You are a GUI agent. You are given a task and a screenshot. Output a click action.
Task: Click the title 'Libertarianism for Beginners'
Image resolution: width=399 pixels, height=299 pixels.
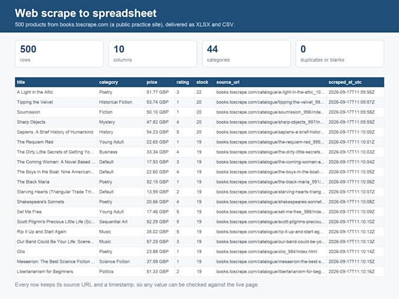(x=45, y=271)
